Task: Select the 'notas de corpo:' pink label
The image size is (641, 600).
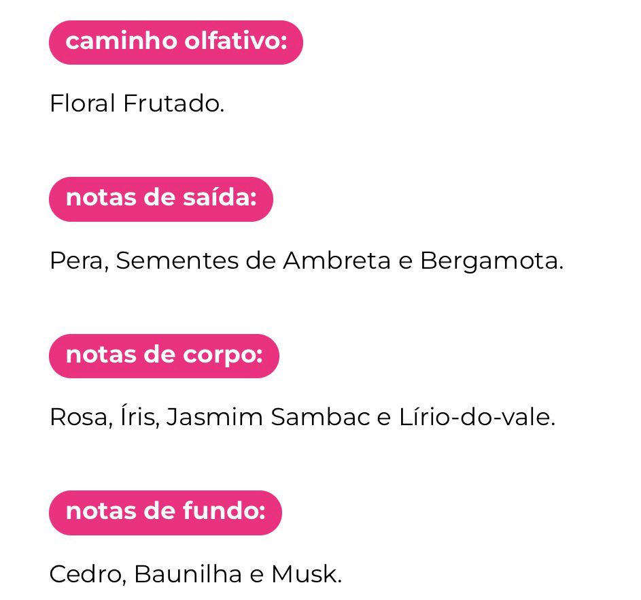Action: 164,355
